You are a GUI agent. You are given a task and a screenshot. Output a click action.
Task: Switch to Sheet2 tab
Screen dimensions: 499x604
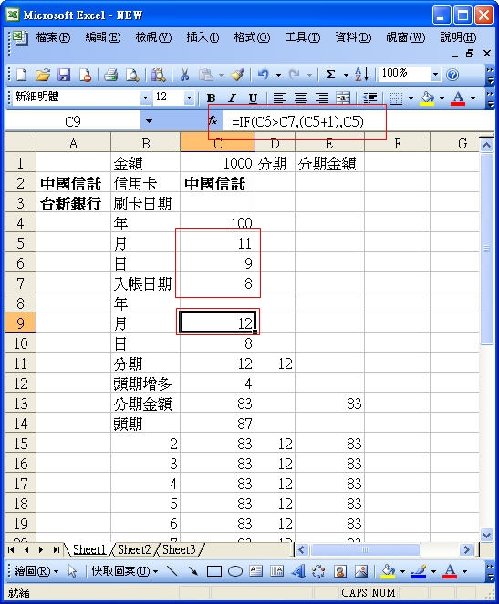point(134,549)
